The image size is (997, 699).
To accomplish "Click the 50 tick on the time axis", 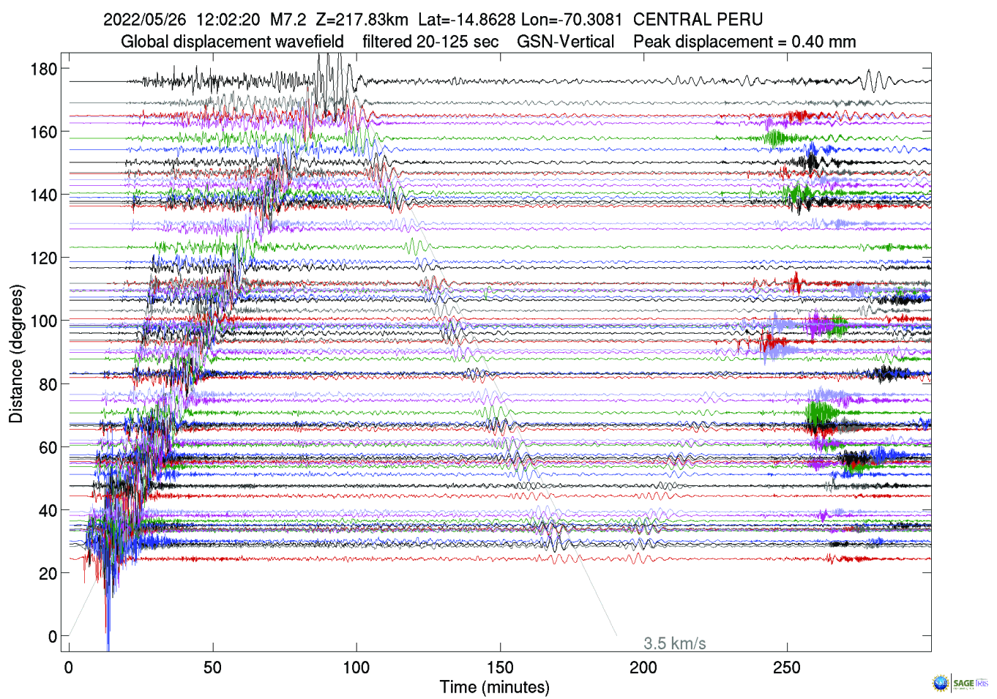I will coord(212,667).
